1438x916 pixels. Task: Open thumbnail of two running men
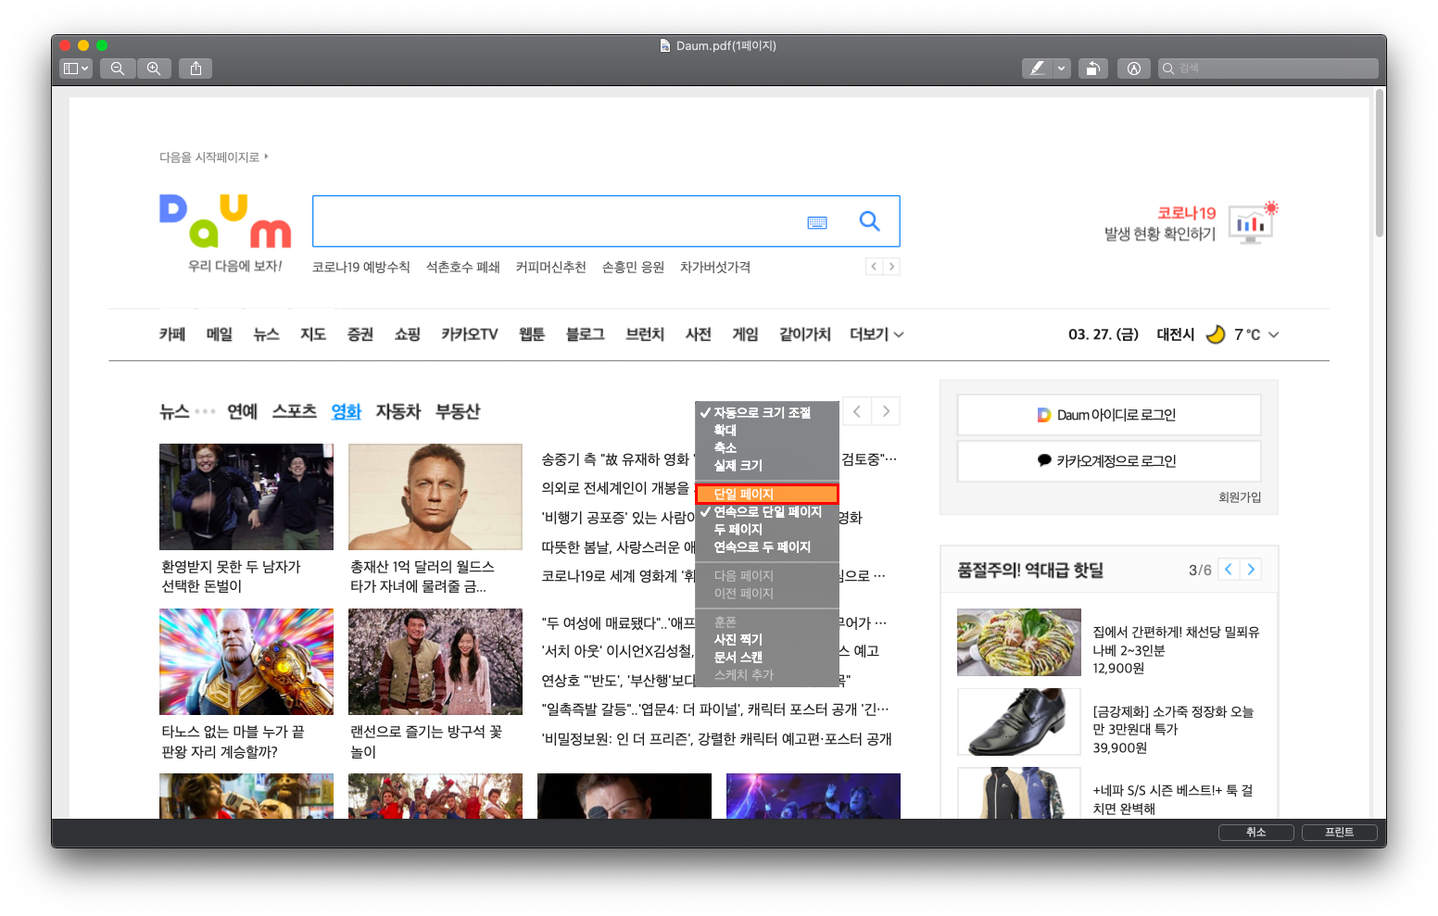click(x=246, y=496)
